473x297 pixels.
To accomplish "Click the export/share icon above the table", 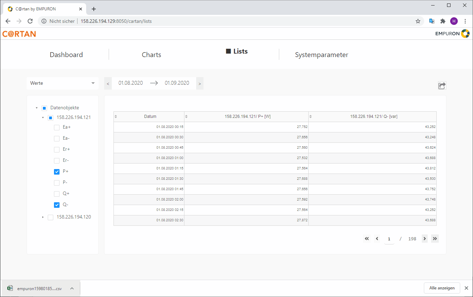I will tap(442, 86).
